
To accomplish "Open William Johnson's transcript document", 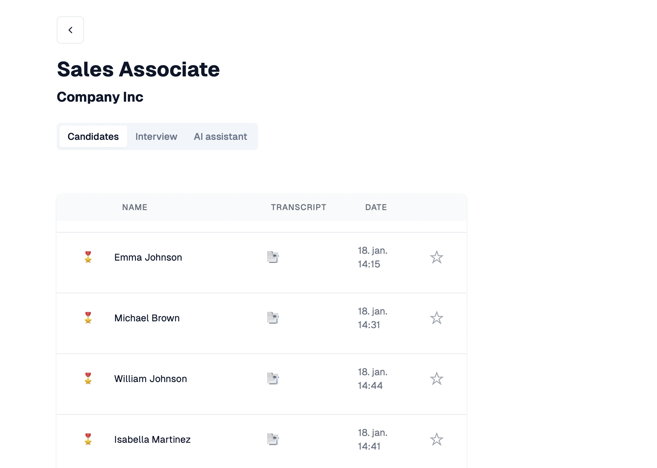I will (x=273, y=378).
